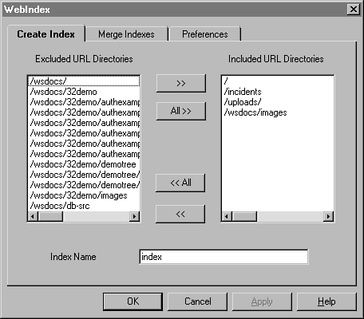Screen dimensions: 364x319
Task: Click the included list's right scroll arrow
Action: pyautogui.click(x=329, y=216)
